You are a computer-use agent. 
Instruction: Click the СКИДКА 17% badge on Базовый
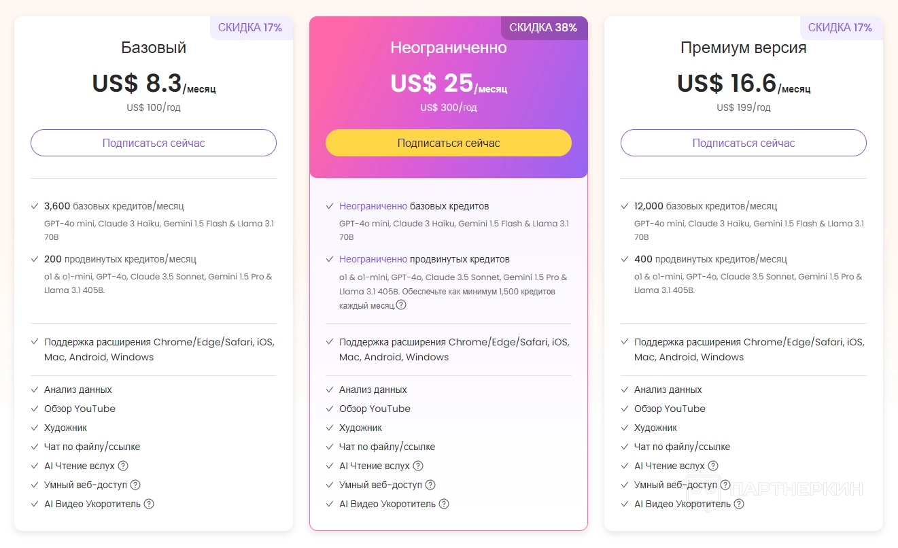click(x=250, y=28)
